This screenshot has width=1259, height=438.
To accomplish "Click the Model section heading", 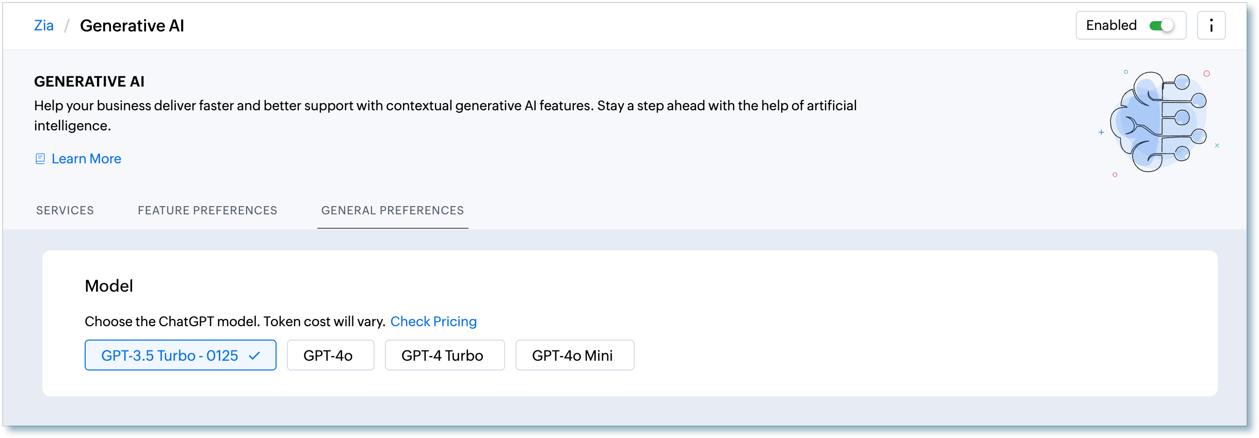I will tap(109, 286).
